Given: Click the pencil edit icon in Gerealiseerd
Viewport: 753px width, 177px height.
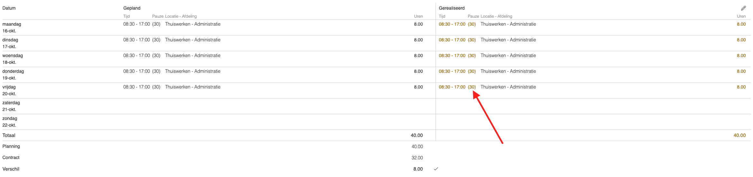Looking at the screenshot, I should (x=743, y=8).
